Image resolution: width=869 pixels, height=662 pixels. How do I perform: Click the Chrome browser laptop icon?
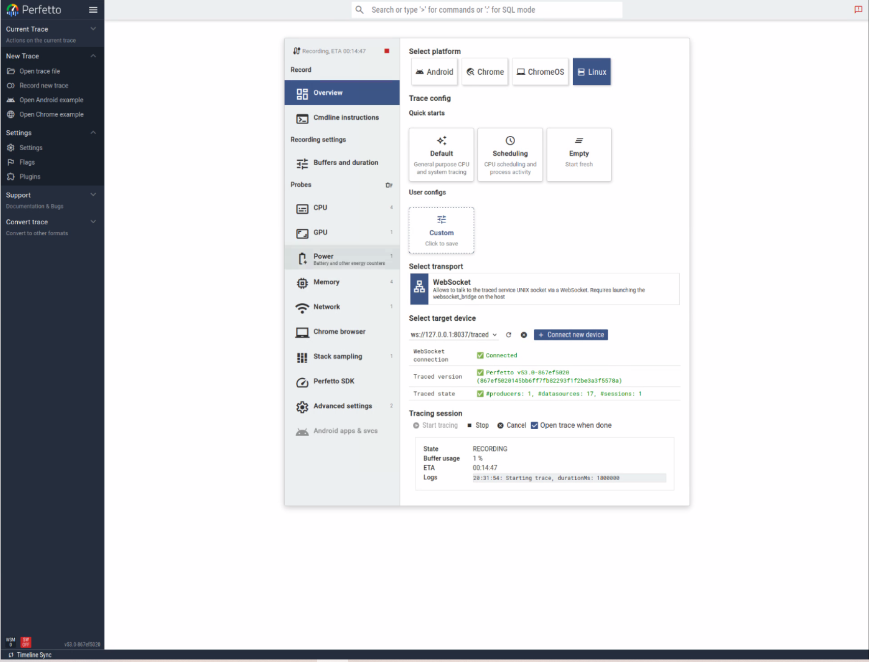click(x=302, y=333)
